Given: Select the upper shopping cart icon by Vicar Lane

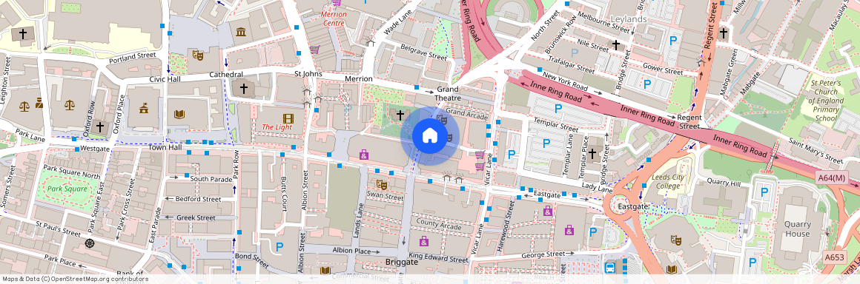Looking at the screenshot, I should (480, 155).
